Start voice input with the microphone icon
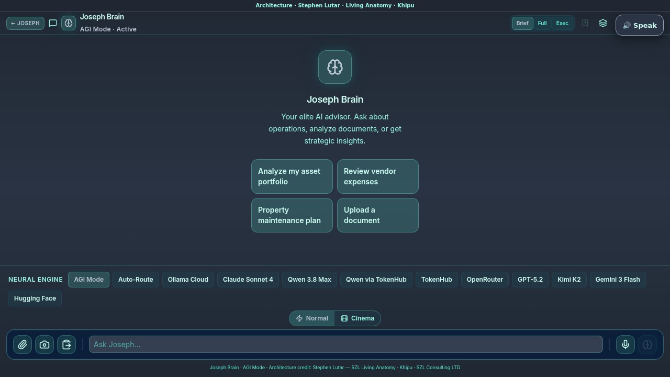This screenshot has width=670, height=377. tap(626, 345)
